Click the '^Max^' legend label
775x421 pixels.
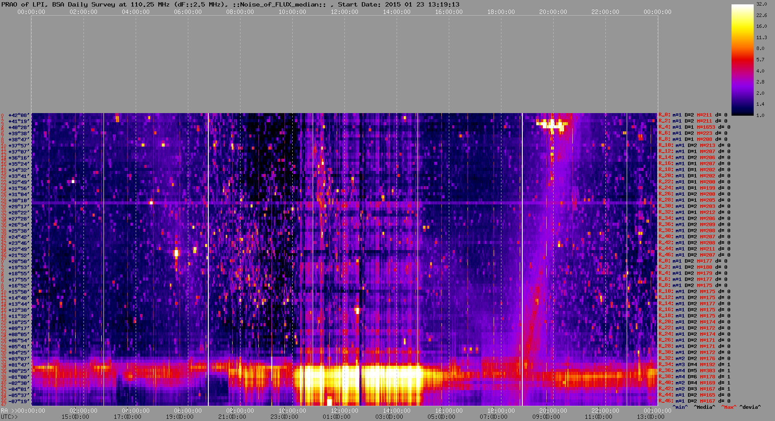tap(729, 408)
